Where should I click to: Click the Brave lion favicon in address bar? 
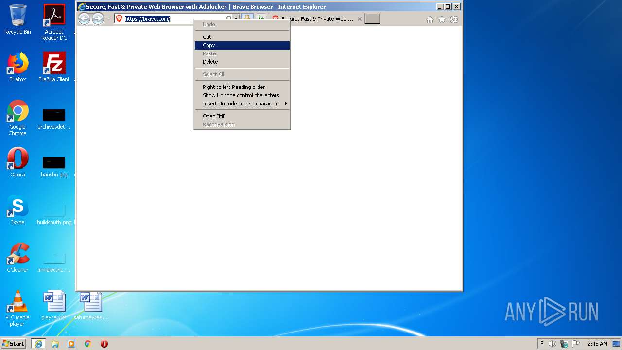(119, 18)
